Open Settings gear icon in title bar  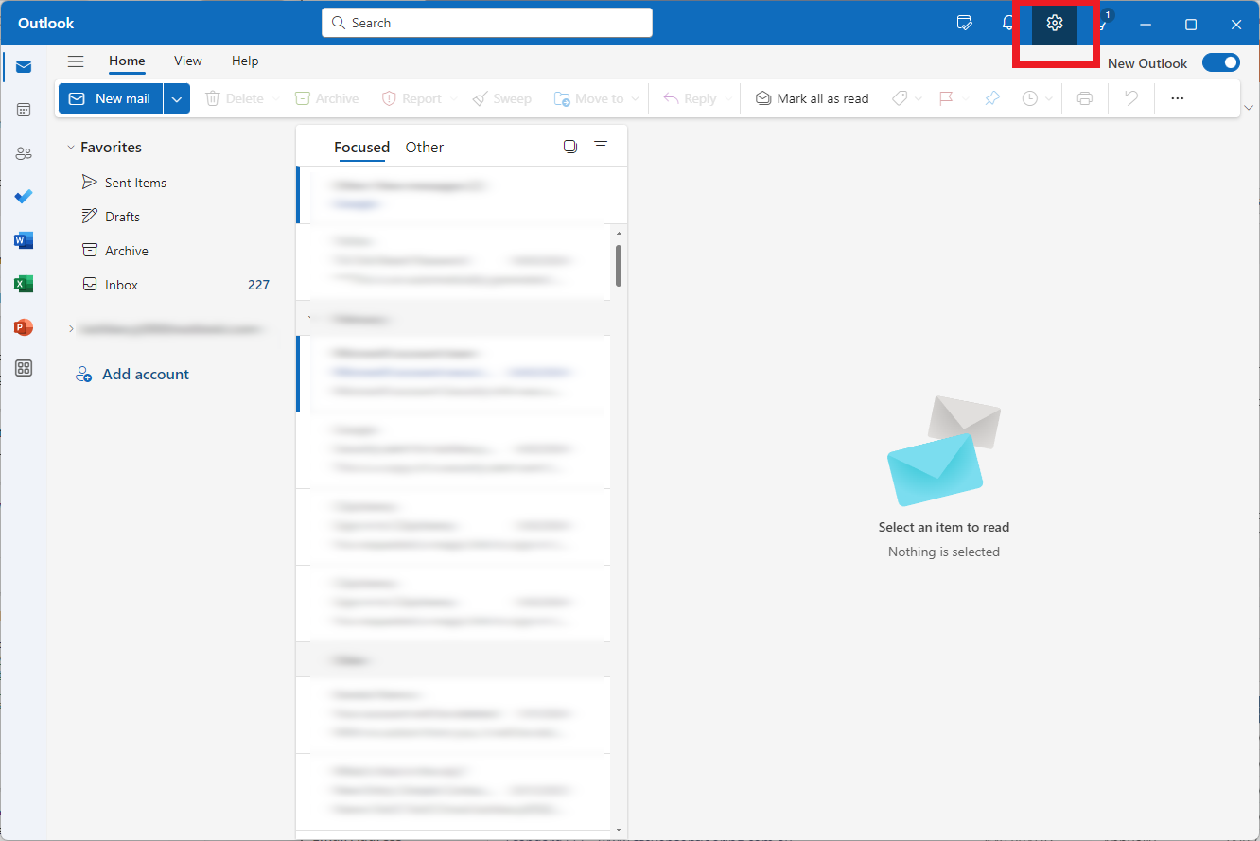click(x=1055, y=24)
